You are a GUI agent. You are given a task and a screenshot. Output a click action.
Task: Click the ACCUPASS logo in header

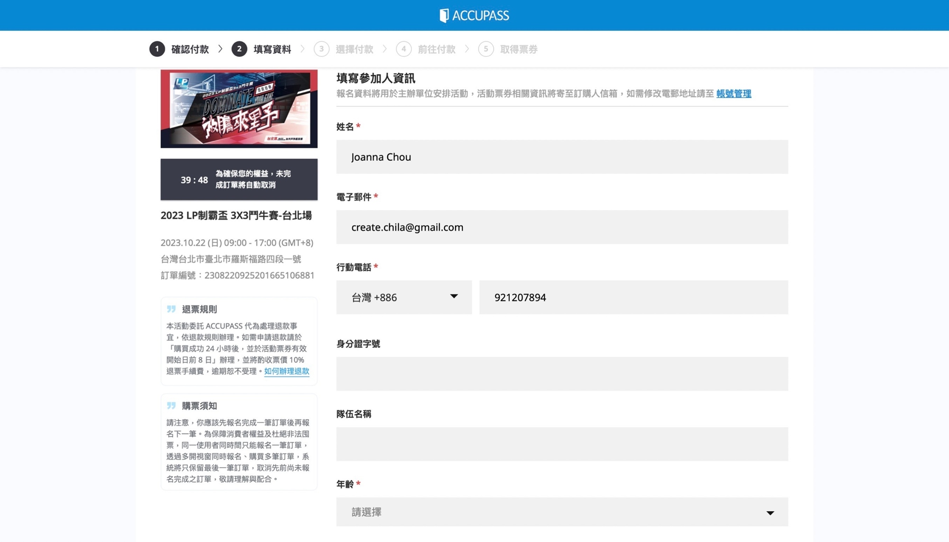pyautogui.click(x=474, y=16)
